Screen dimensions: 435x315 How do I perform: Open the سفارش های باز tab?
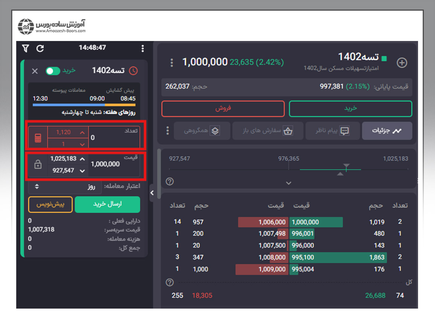[x=268, y=131]
